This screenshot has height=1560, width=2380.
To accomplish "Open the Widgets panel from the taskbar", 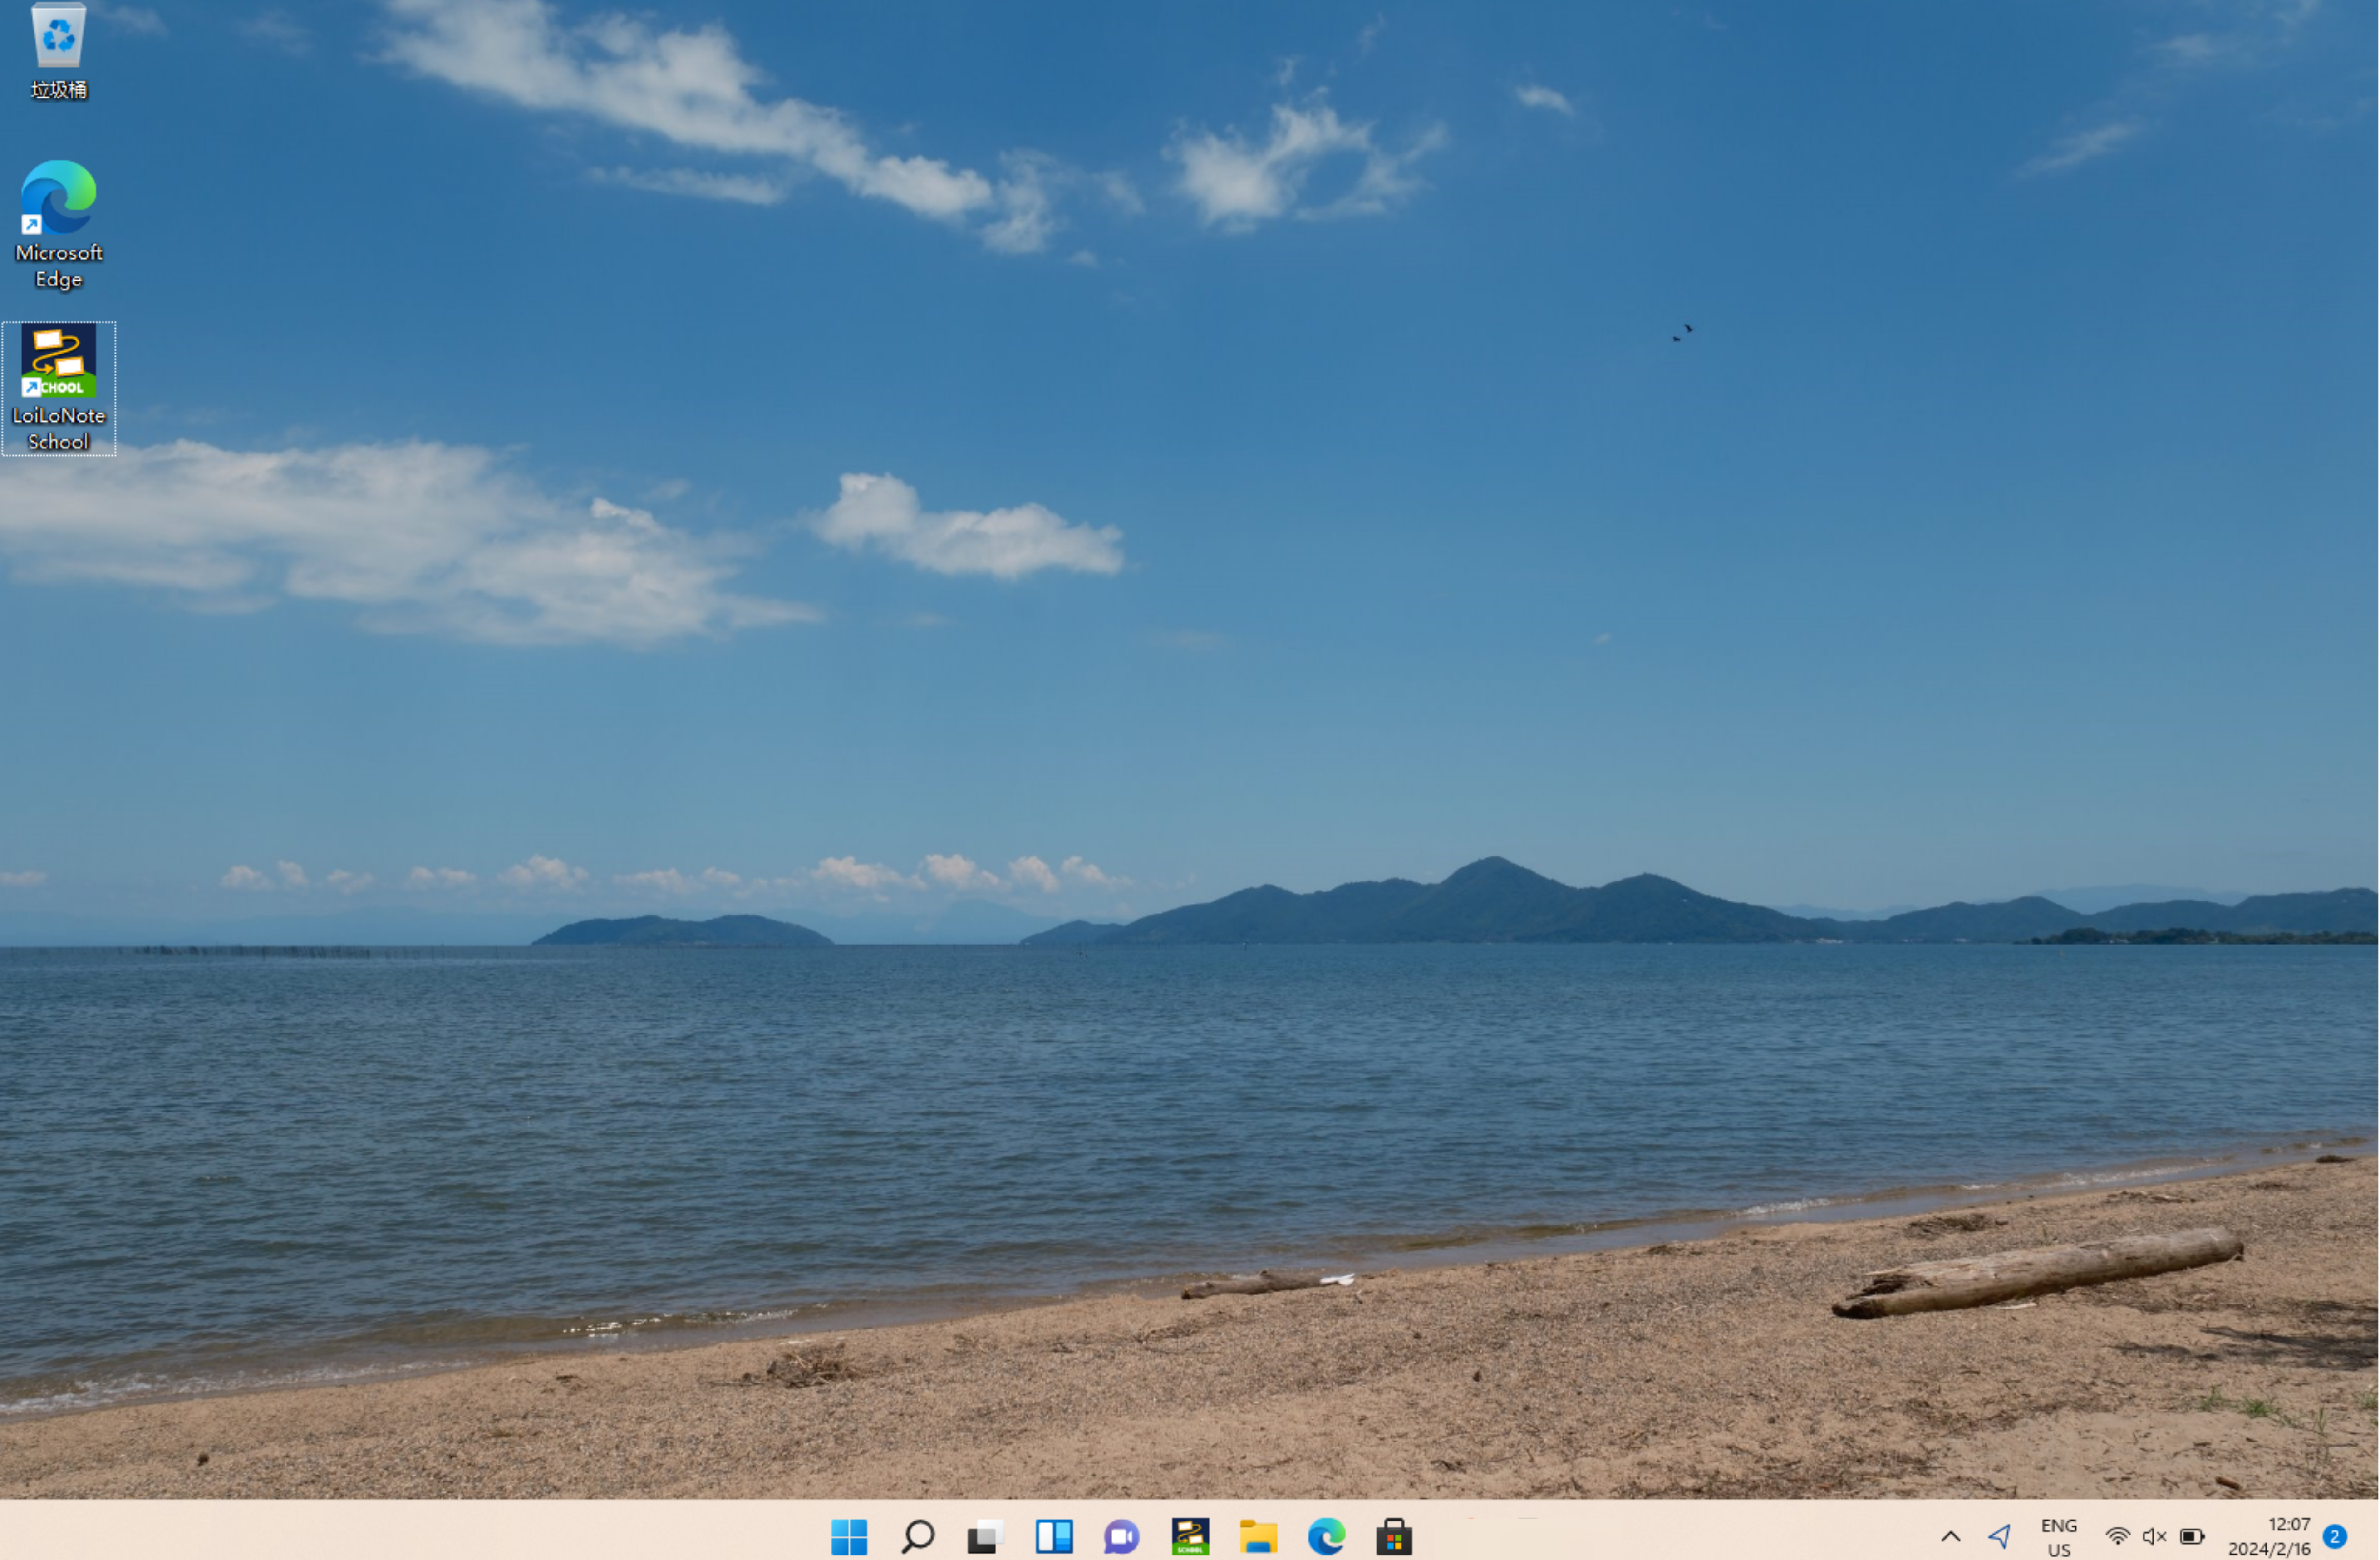I will click(1053, 1536).
